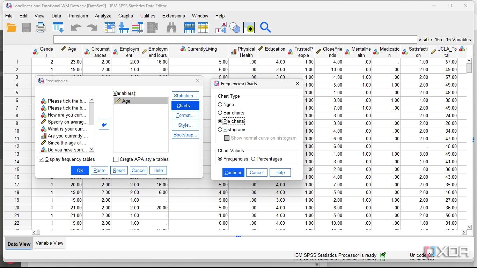Viewport: 477px width, 268px height.
Task: Open the File menu
Action: click(9, 16)
